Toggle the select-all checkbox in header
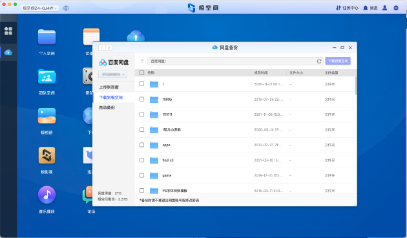 pos(141,72)
